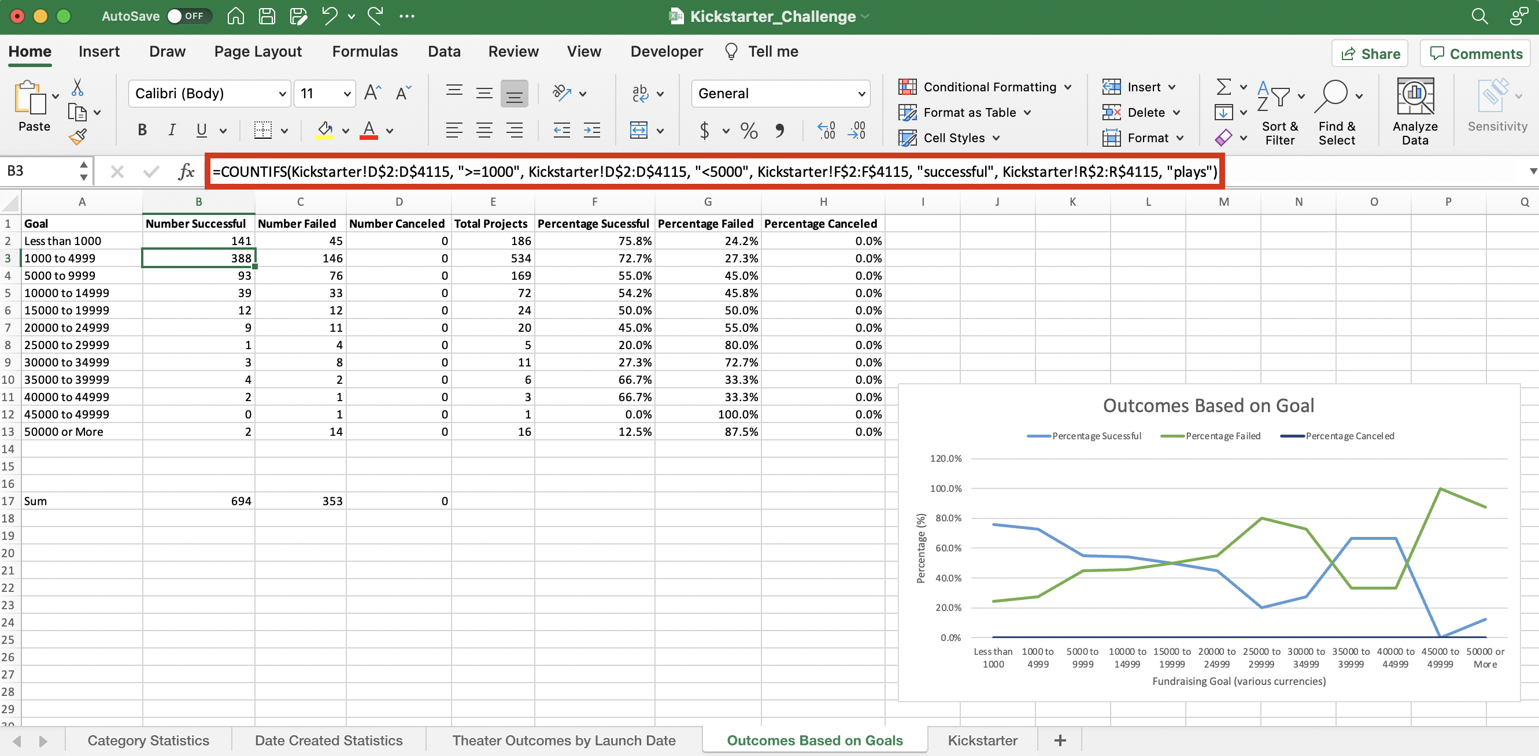
Task: Increase decimal places
Action: (826, 130)
